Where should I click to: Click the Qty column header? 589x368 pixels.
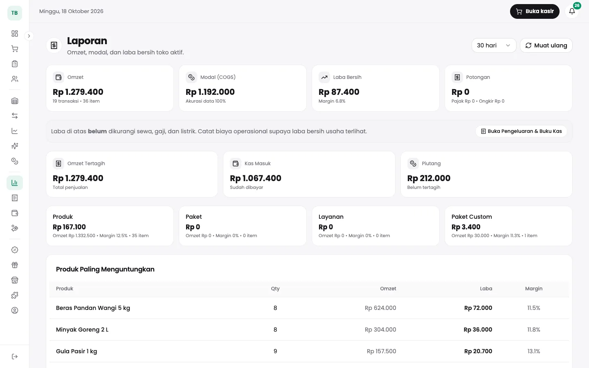(275, 289)
